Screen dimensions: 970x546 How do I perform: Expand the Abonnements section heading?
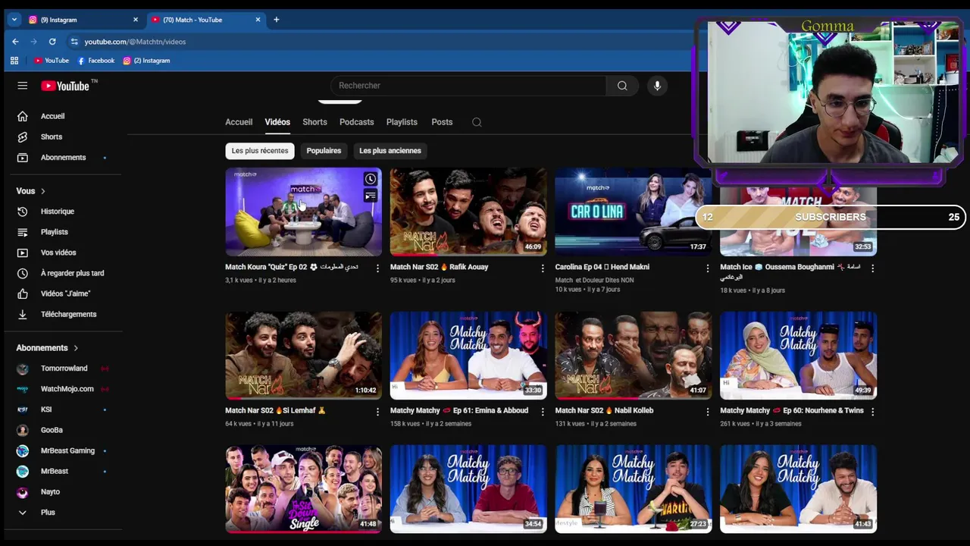[48, 348]
